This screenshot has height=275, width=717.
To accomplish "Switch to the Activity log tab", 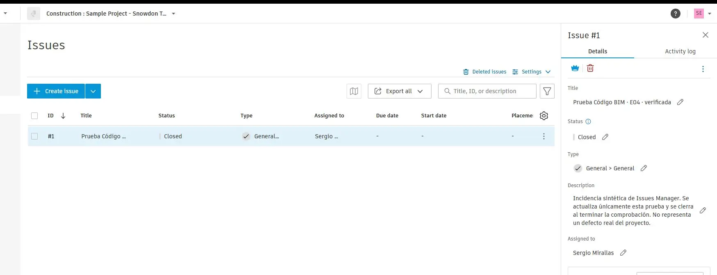I will tap(680, 51).
